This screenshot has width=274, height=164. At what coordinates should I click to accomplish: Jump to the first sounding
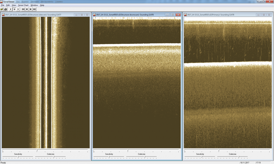click(x=23, y=9)
